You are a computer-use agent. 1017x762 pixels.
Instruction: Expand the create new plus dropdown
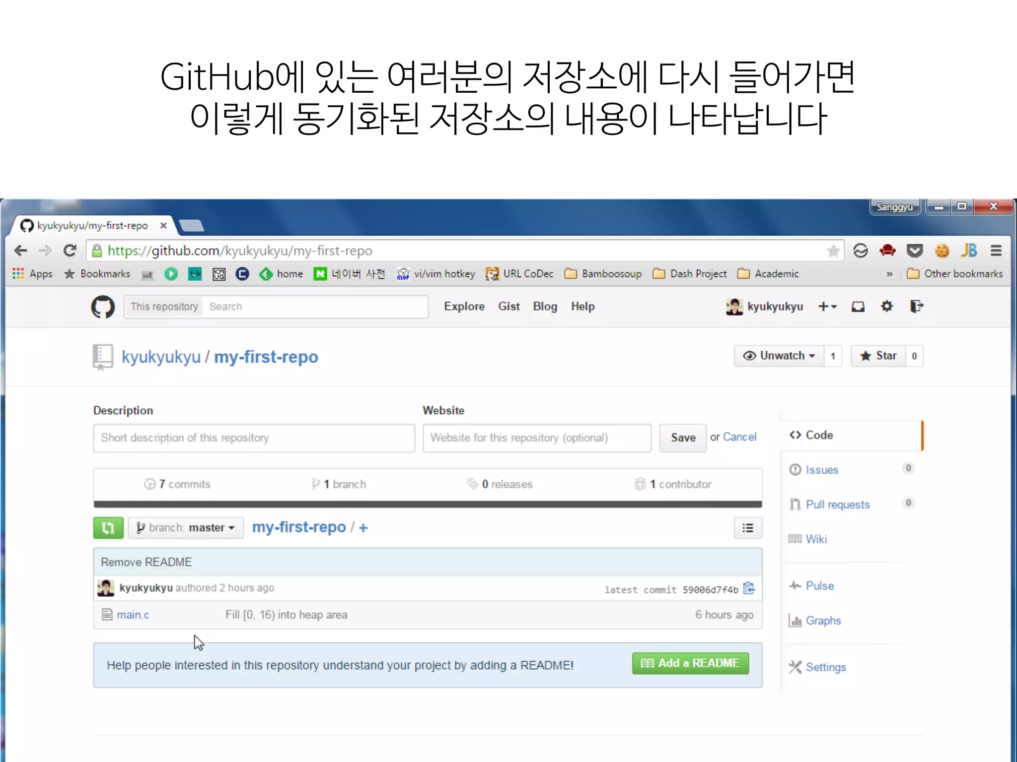click(x=827, y=307)
